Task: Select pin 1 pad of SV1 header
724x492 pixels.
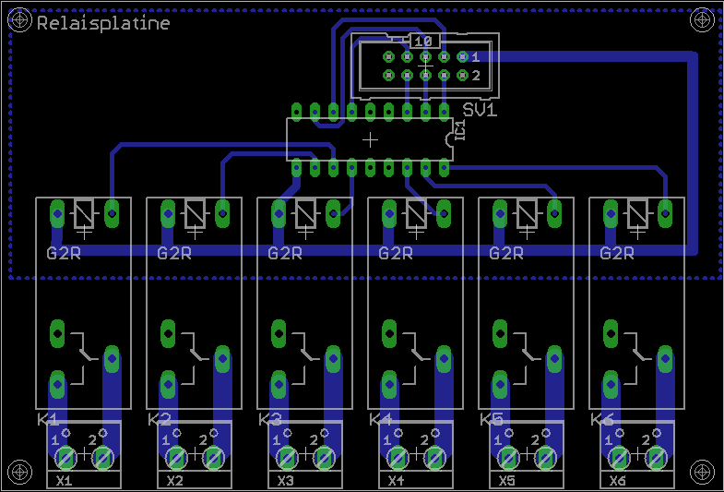Action: 462,57
